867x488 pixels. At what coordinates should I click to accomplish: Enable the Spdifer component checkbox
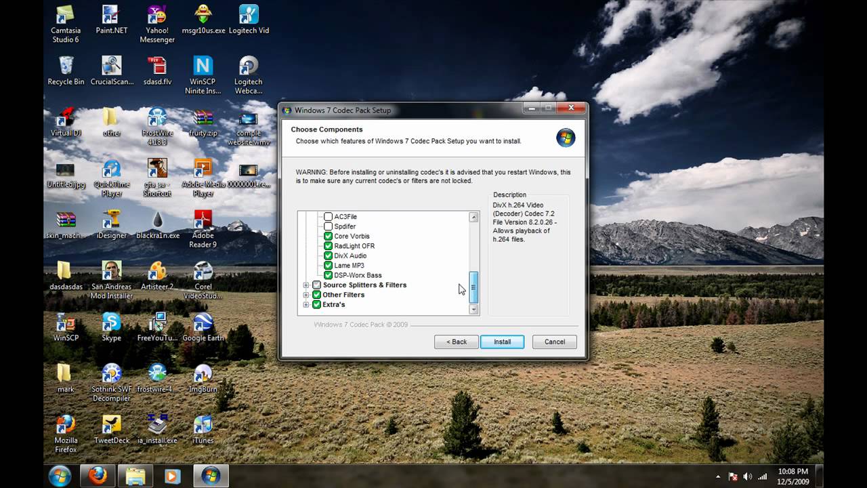[x=329, y=226]
